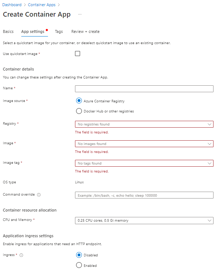Switch to the Basics tab

point(8,32)
